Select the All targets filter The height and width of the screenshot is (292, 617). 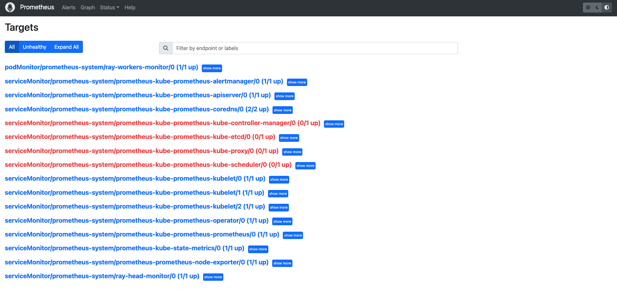click(x=12, y=47)
